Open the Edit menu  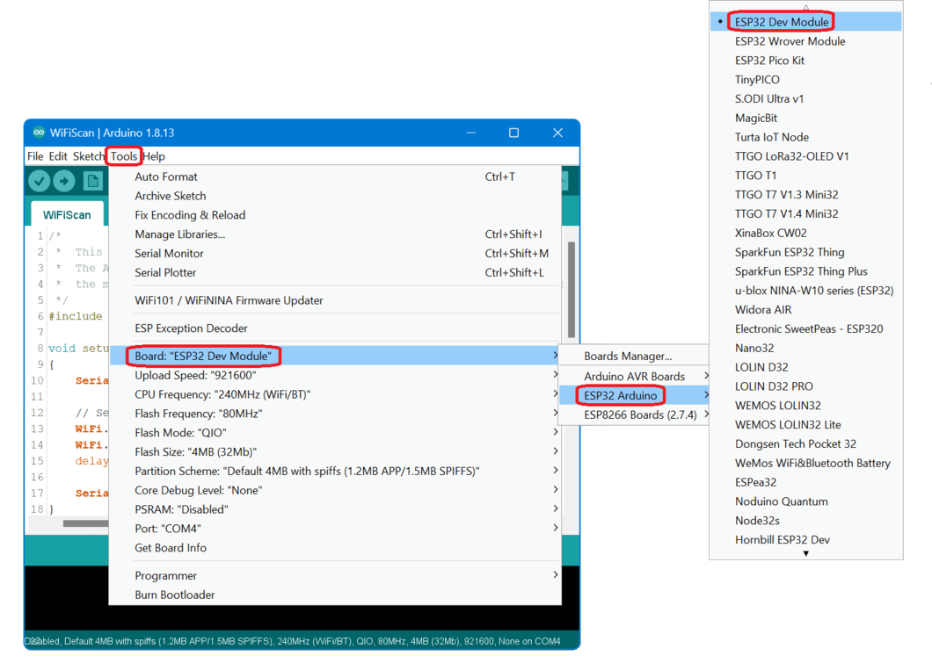58,156
